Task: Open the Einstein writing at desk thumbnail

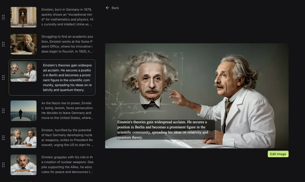Action: pyautogui.click(x=23, y=44)
